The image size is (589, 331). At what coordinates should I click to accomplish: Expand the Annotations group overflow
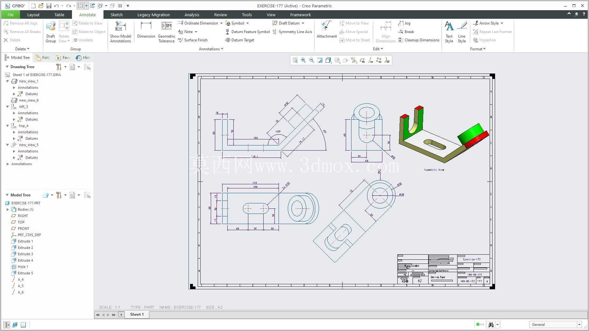click(x=211, y=49)
